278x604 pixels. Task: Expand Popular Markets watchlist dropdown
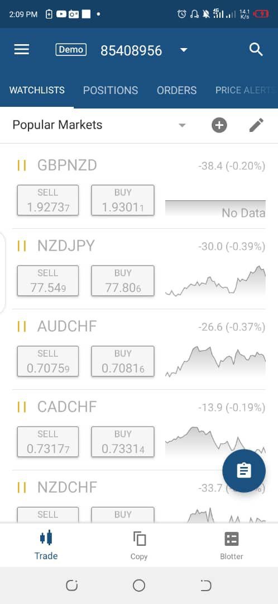(182, 125)
